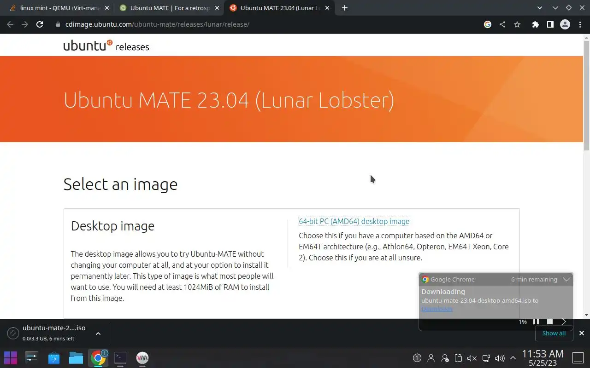Click the vertical scrollbar thumb

pyautogui.click(x=586, y=95)
